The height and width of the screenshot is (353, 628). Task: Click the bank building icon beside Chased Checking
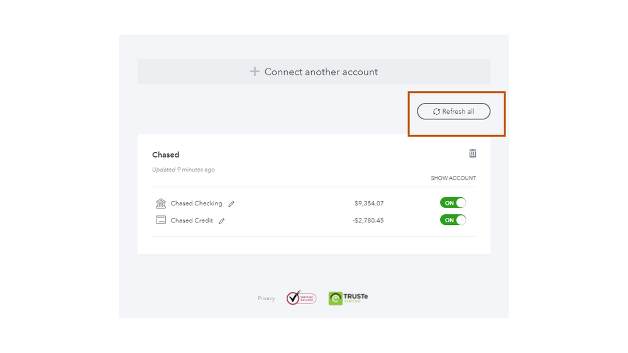pyautogui.click(x=161, y=204)
